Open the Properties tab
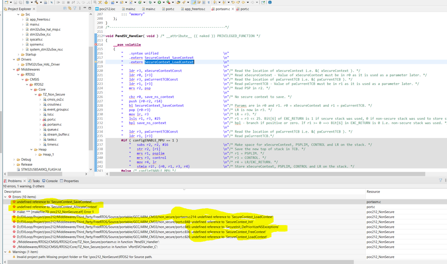Viewport: 447px width, 264px height. click(69, 181)
